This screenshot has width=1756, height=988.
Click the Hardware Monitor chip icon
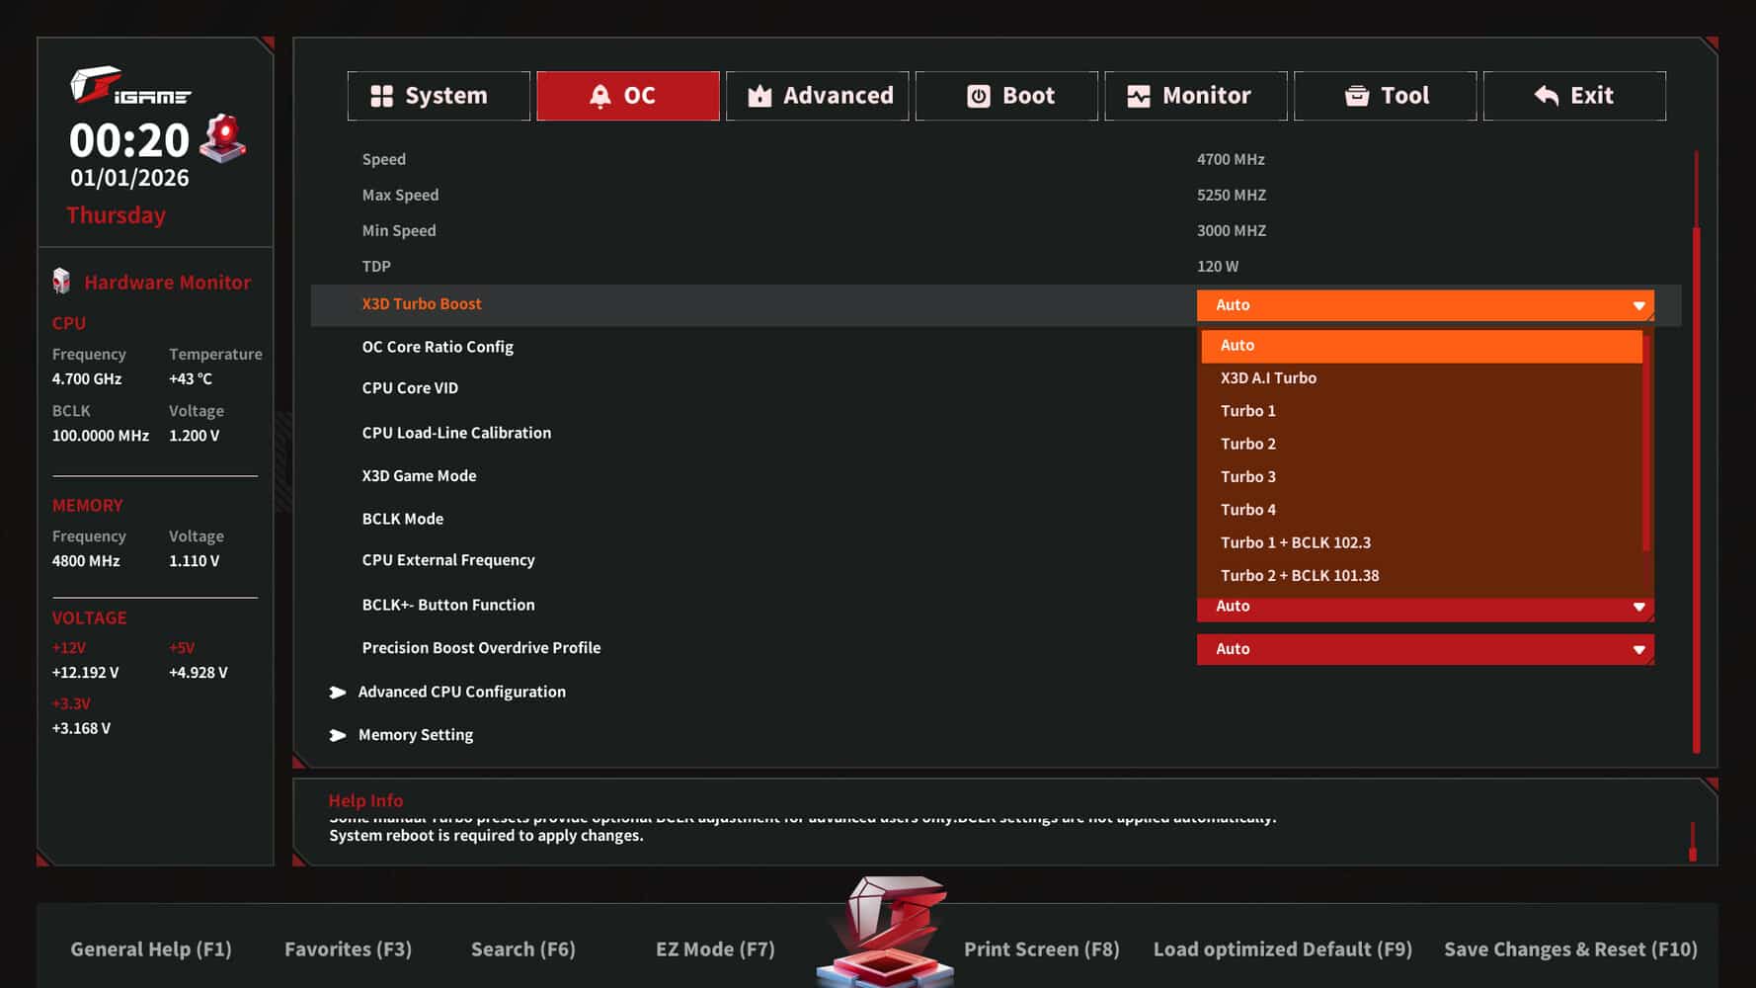pyautogui.click(x=61, y=282)
